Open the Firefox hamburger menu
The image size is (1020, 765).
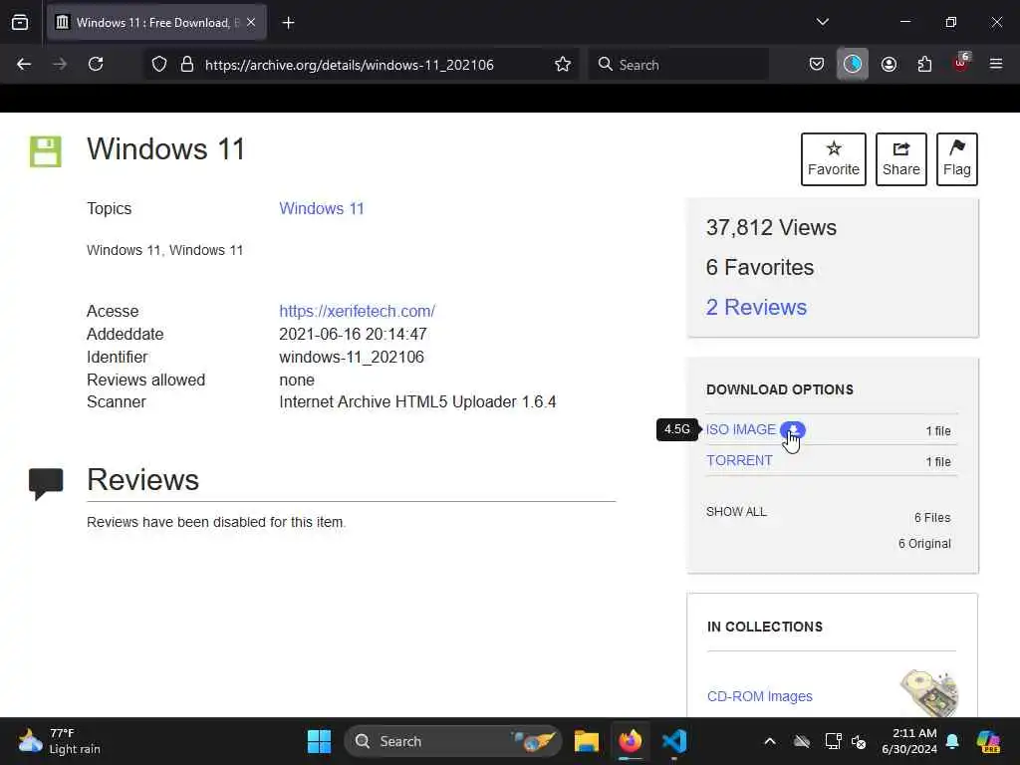point(996,64)
